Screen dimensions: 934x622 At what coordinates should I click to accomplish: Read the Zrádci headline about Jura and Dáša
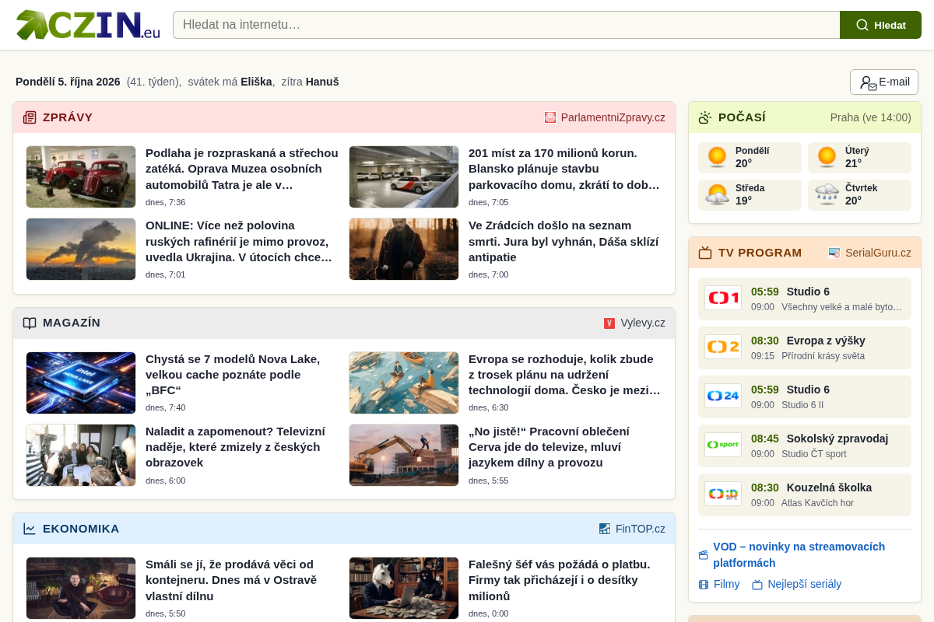(564, 241)
